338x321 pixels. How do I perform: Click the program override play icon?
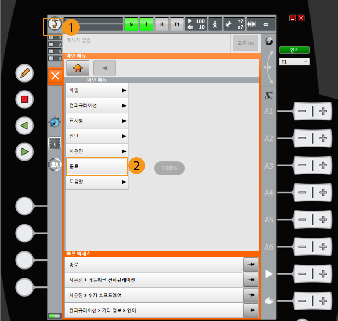pos(268,274)
